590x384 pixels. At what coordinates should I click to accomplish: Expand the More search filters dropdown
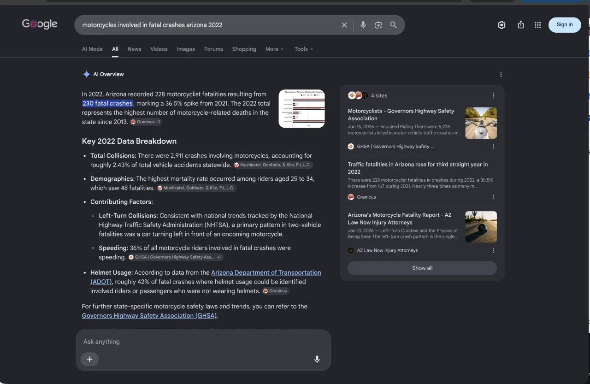(274, 49)
